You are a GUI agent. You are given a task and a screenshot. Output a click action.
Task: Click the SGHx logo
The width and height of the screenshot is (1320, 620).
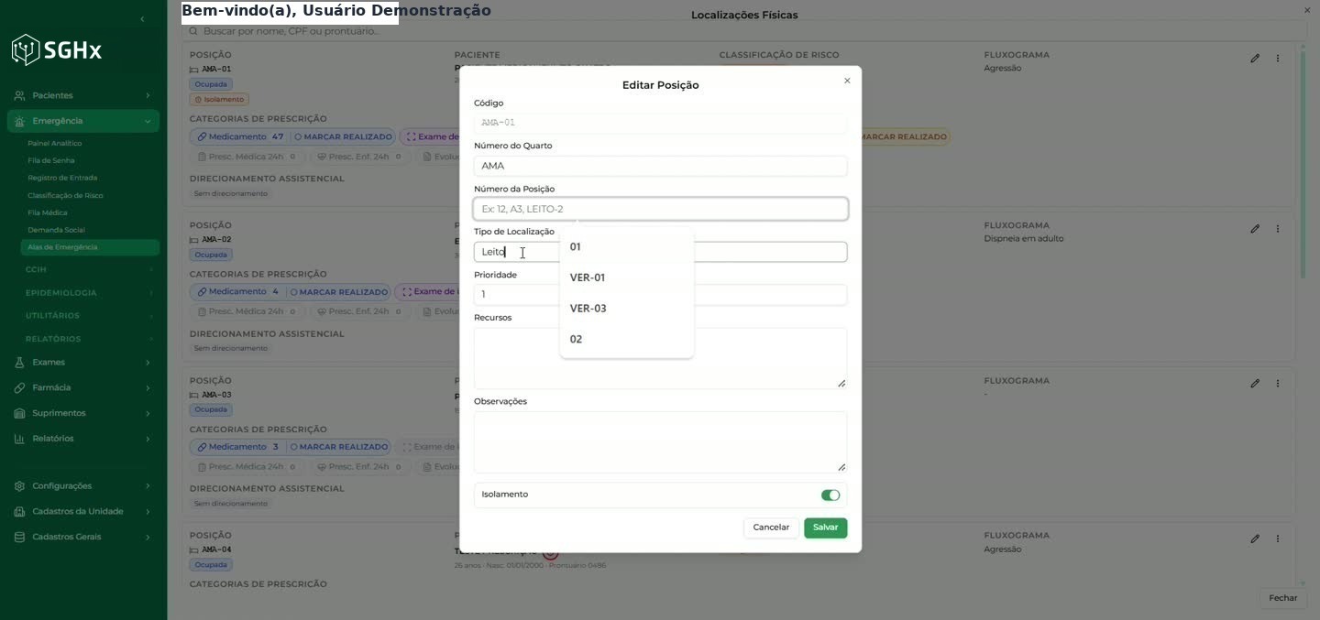tap(57, 50)
